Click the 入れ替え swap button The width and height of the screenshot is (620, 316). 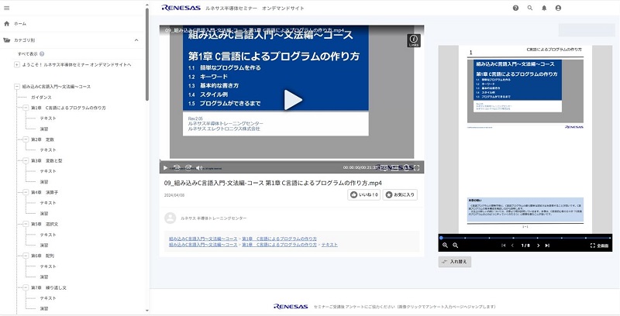pyautogui.click(x=455, y=262)
